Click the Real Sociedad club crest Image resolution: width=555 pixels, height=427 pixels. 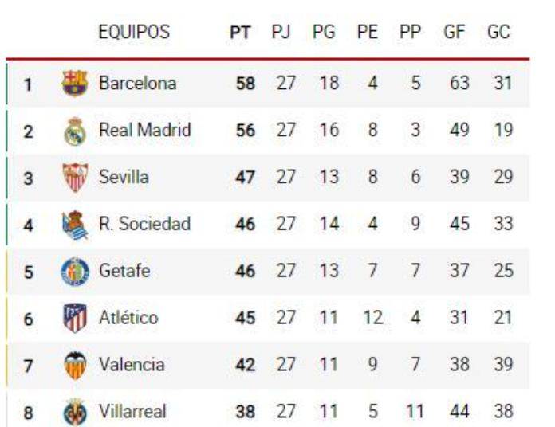(x=74, y=225)
